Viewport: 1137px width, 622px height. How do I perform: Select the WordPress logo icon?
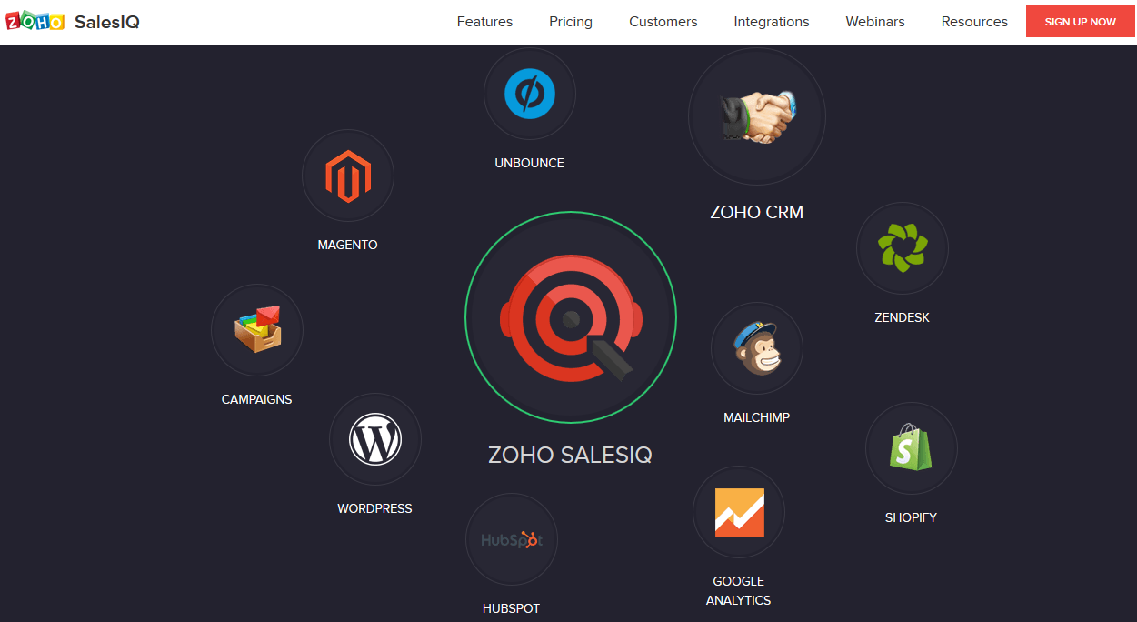[375, 439]
